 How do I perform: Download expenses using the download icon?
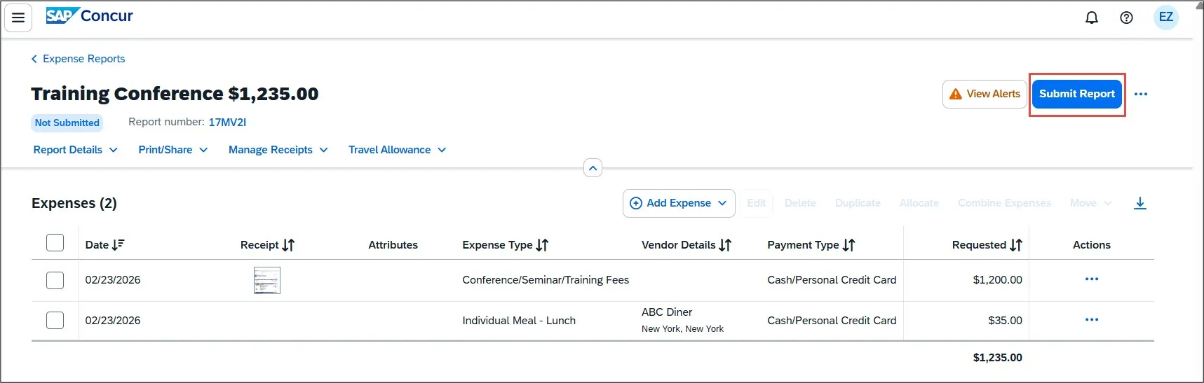[1140, 203]
